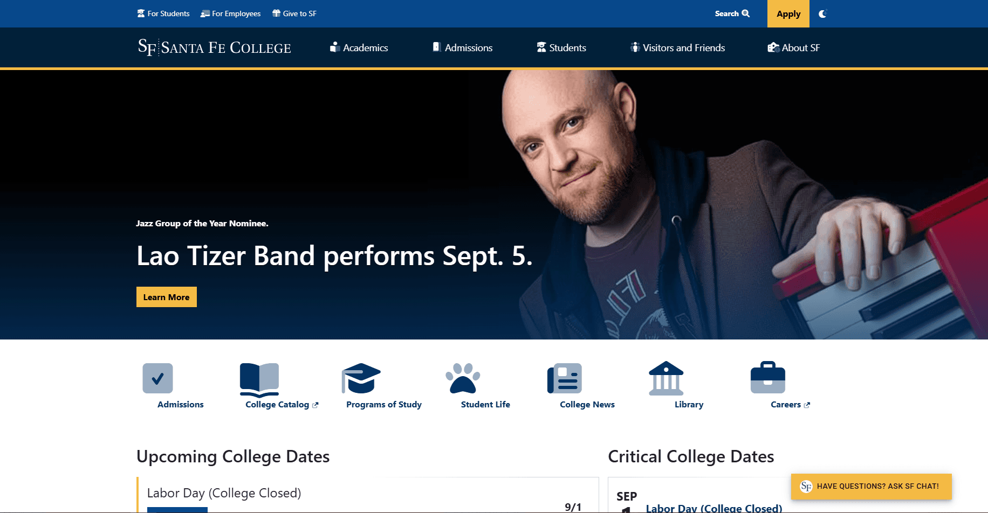Select the For Students menu item

tap(163, 13)
